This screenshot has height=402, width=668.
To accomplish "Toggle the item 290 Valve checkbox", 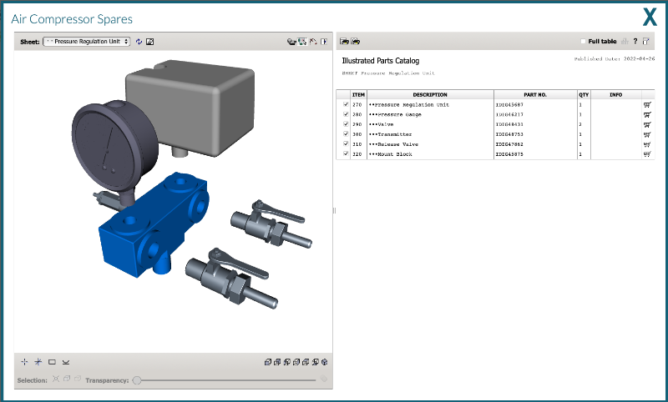I will tap(346, 123).
